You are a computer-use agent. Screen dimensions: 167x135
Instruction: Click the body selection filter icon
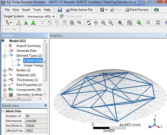(72, 23)
